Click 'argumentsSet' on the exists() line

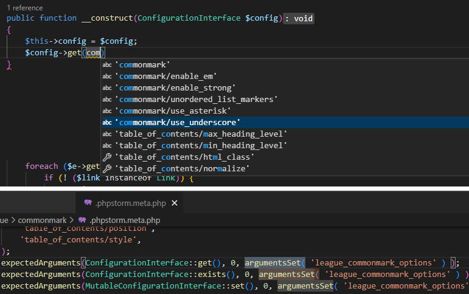pos(287,275)
